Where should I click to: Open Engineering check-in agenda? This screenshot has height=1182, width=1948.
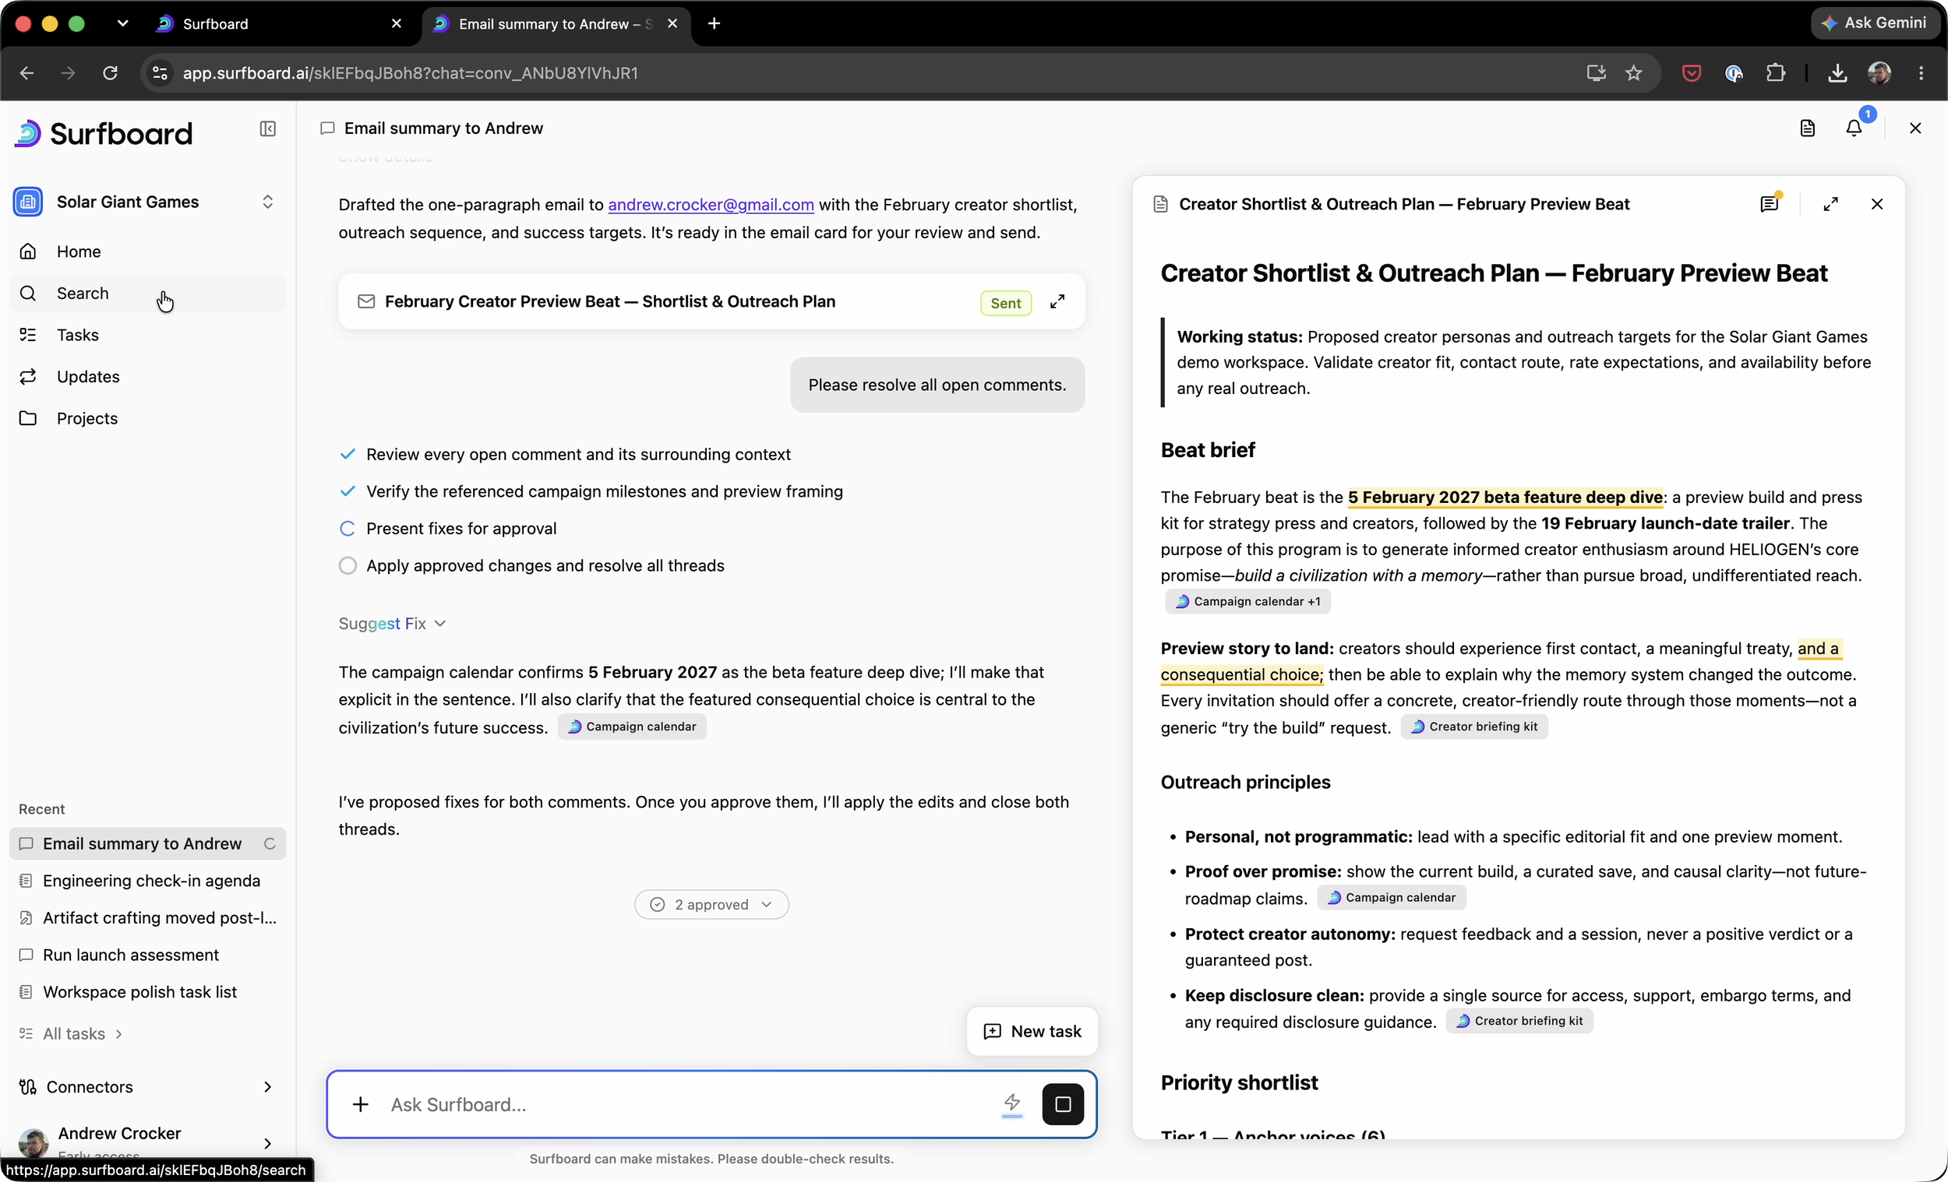click(x=148, y=880)
